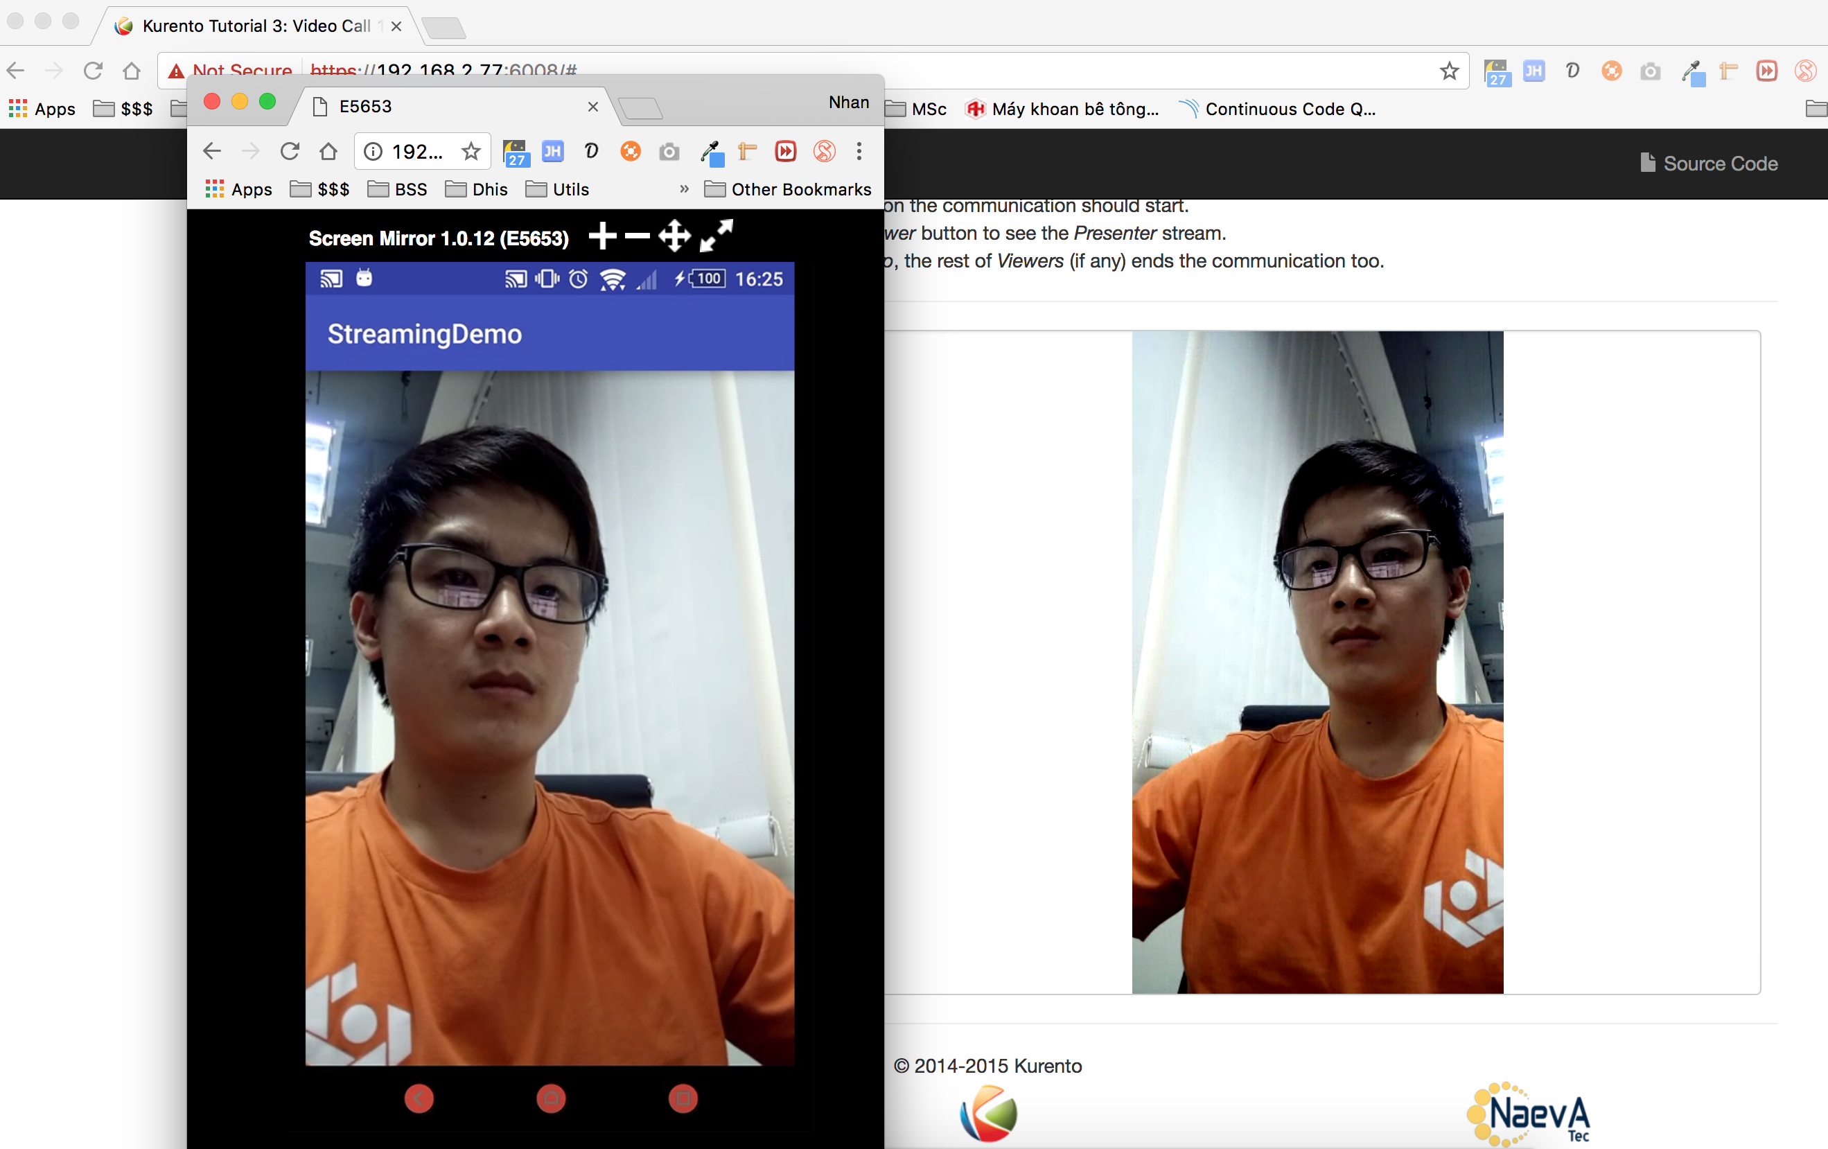The width and height of the screenshot is (1828, 1149).
Task: Click the Continuous Code Q... bookmark
Action: tap(1278, 109)
